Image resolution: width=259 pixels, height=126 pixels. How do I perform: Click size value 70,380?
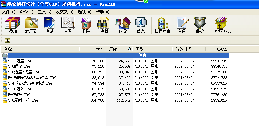coord(98,61)
